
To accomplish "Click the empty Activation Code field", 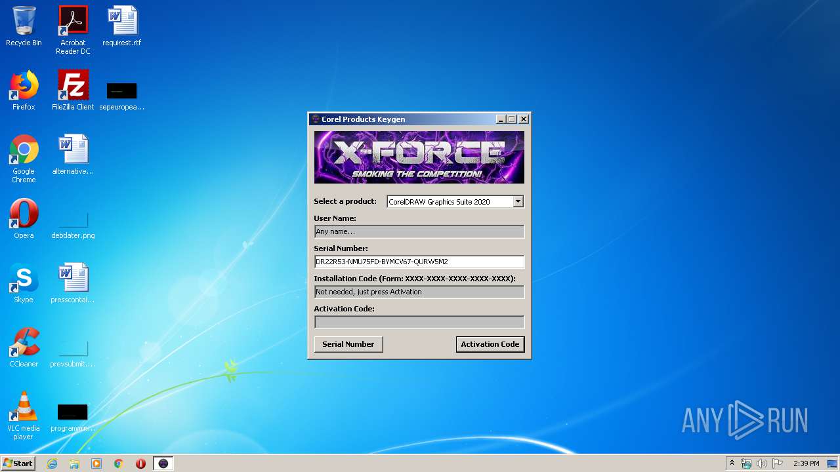I will (419, 322).
